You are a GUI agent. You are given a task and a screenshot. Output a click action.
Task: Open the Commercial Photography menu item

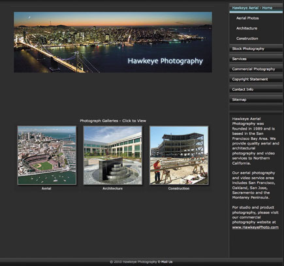pos(256,69)
